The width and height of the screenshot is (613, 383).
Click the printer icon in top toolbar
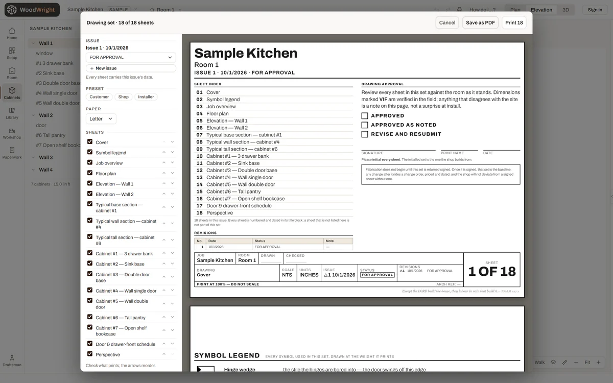point(459,10)
